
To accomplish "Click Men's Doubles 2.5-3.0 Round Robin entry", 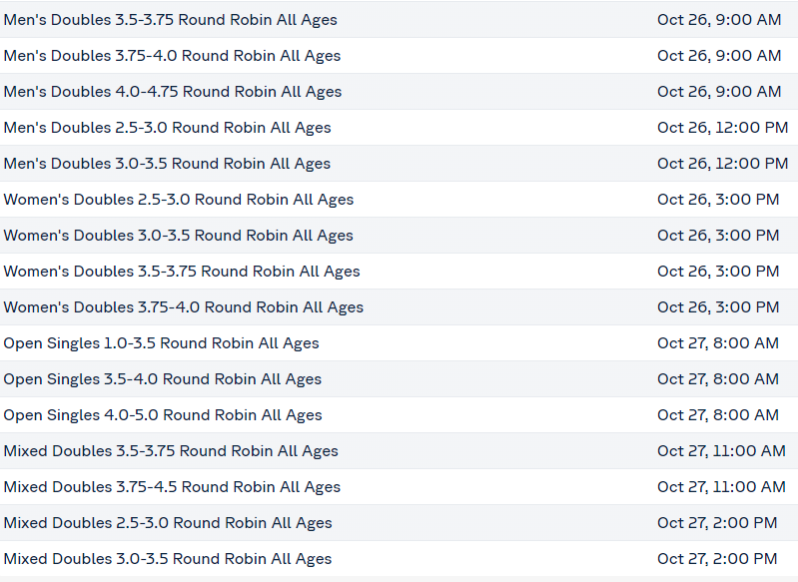I will (167, 128).
